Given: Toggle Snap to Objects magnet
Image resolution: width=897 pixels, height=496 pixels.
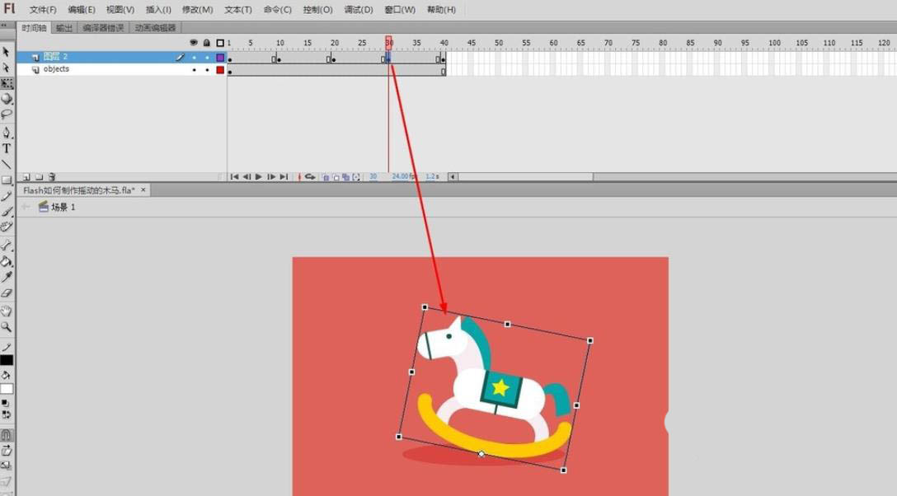Looking at the screenshot, I should (7, 435).
